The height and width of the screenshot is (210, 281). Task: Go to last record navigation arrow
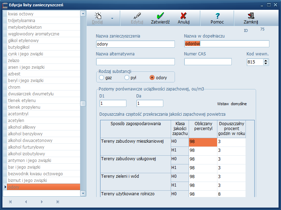58,202
